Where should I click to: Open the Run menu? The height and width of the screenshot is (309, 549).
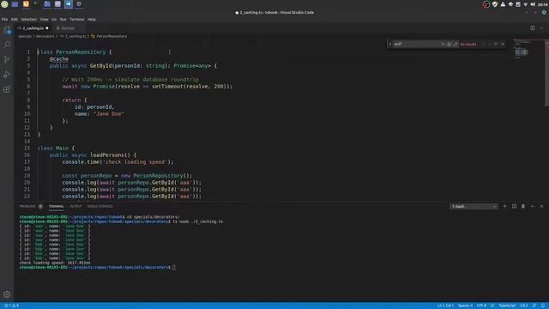(63, 19)
